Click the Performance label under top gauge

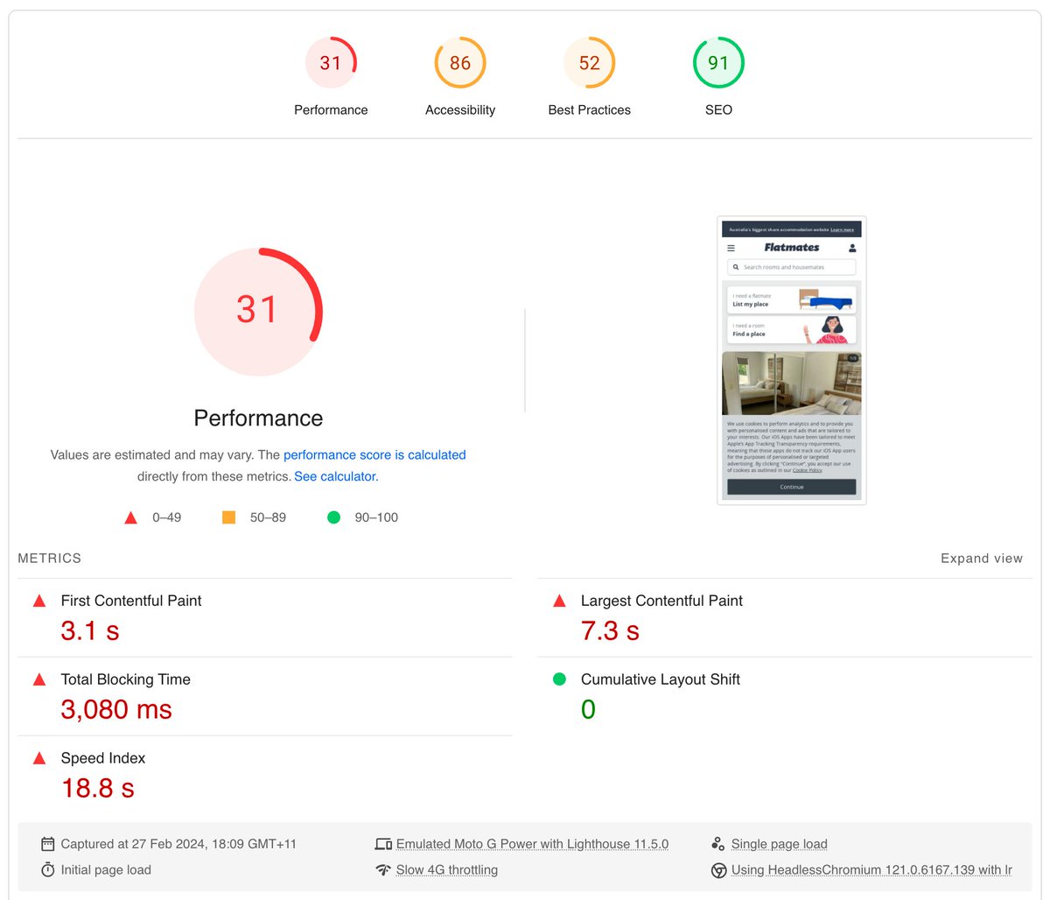point(331,110)
